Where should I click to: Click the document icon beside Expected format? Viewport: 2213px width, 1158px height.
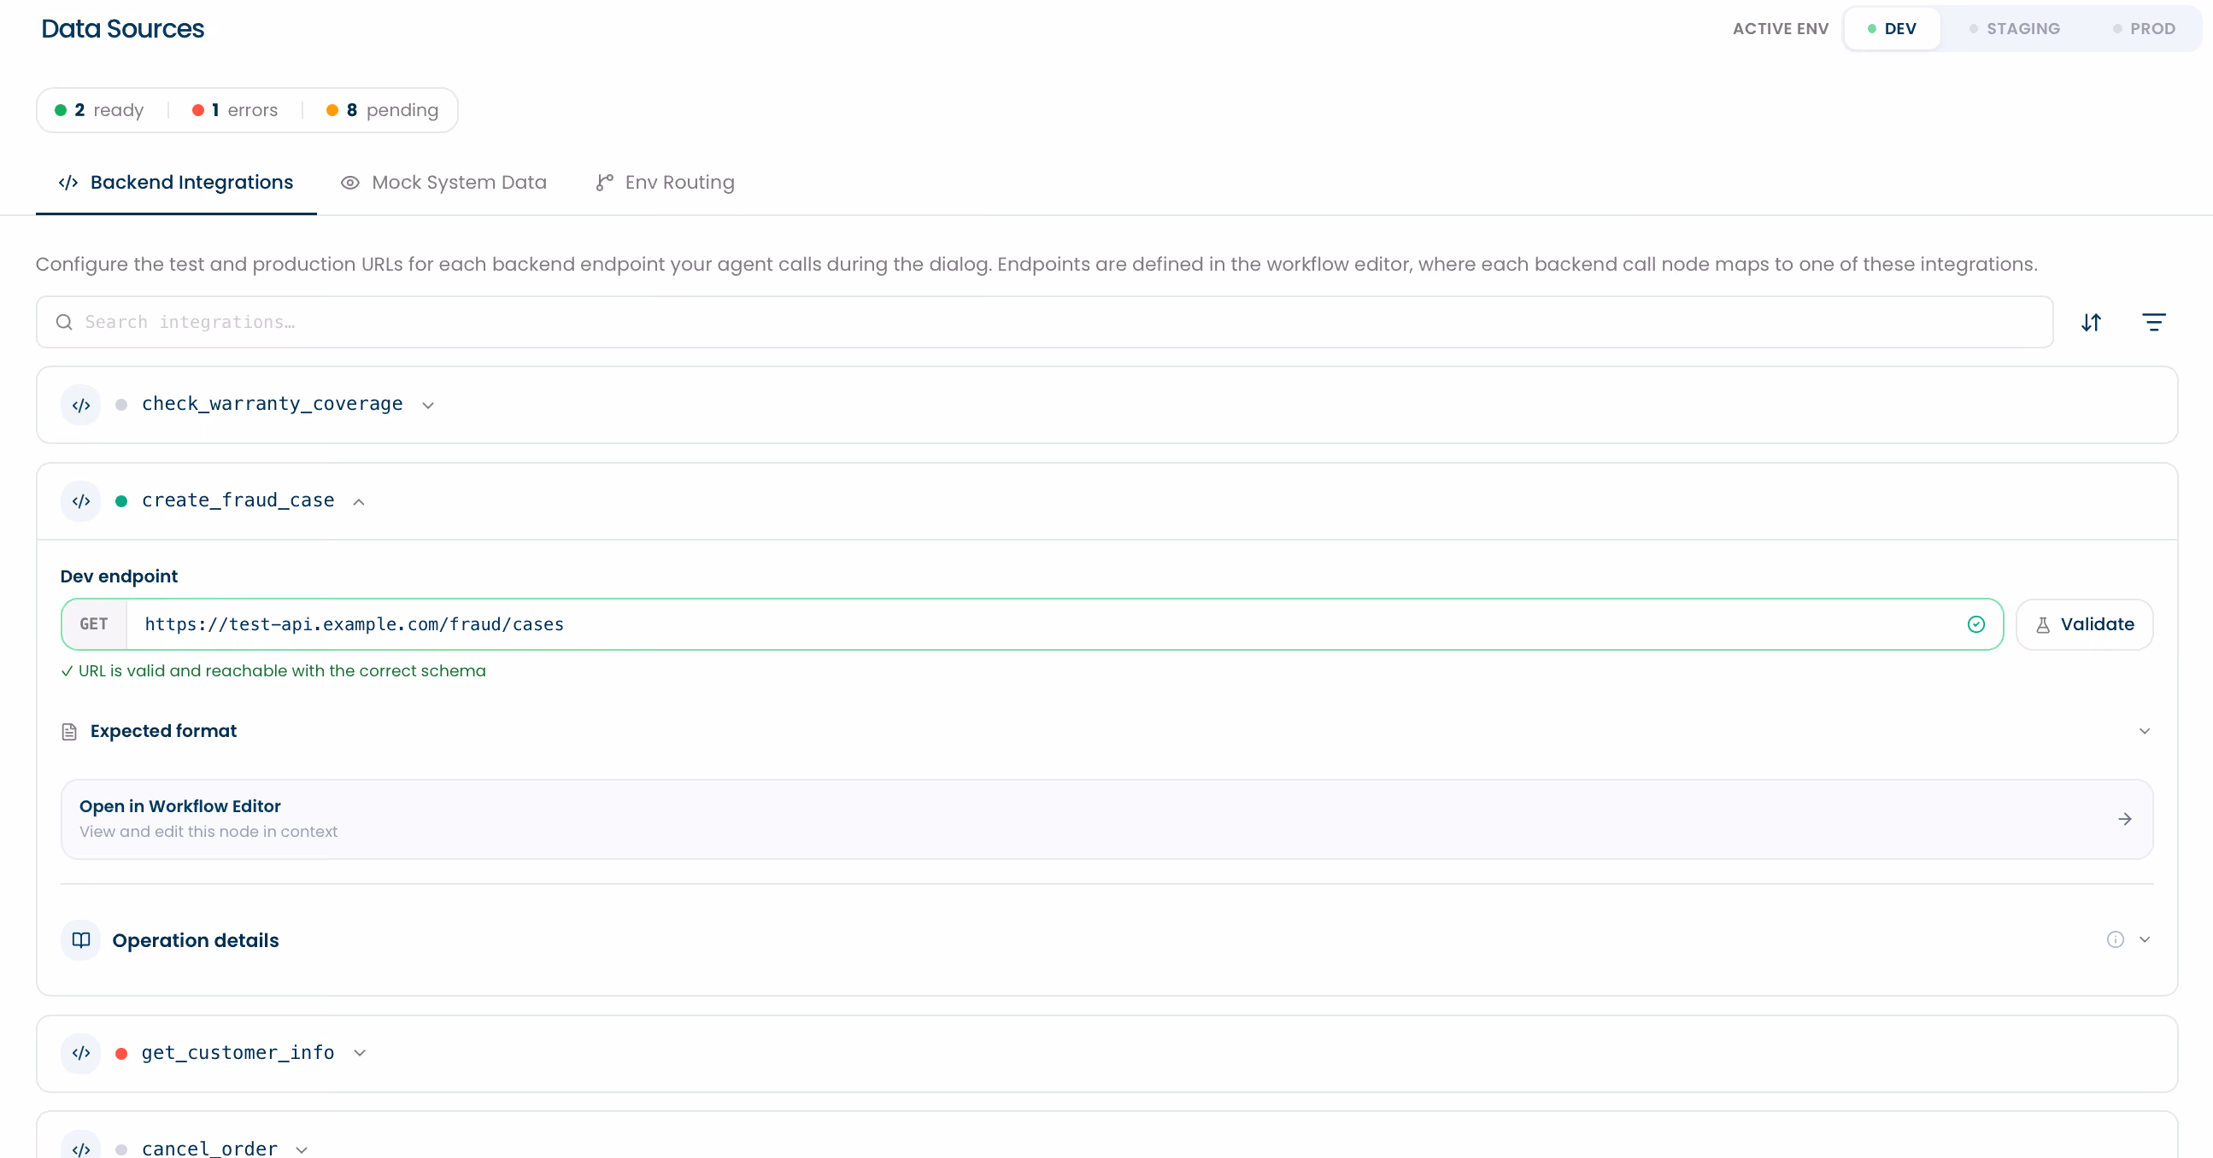pyautogui.click(x=69, y=731)
